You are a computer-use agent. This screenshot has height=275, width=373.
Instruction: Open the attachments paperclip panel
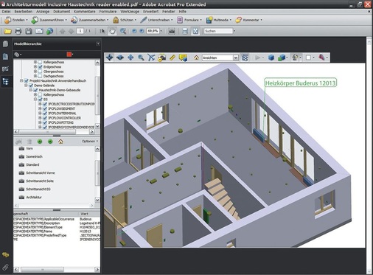click(x=5, y=267)
